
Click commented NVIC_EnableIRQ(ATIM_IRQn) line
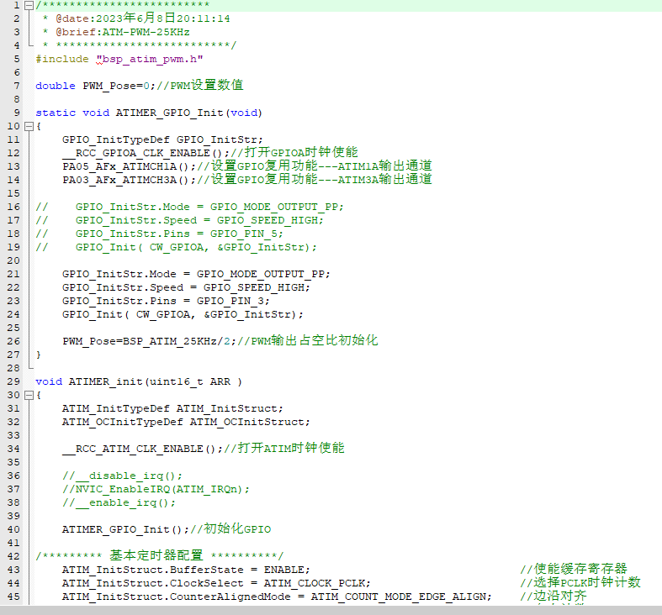point(156,489)
